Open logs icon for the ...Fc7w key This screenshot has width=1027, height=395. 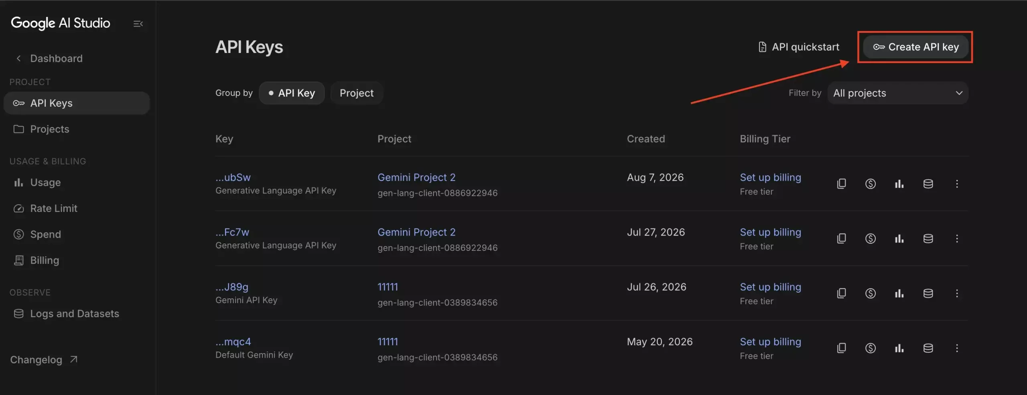(928, 238)
